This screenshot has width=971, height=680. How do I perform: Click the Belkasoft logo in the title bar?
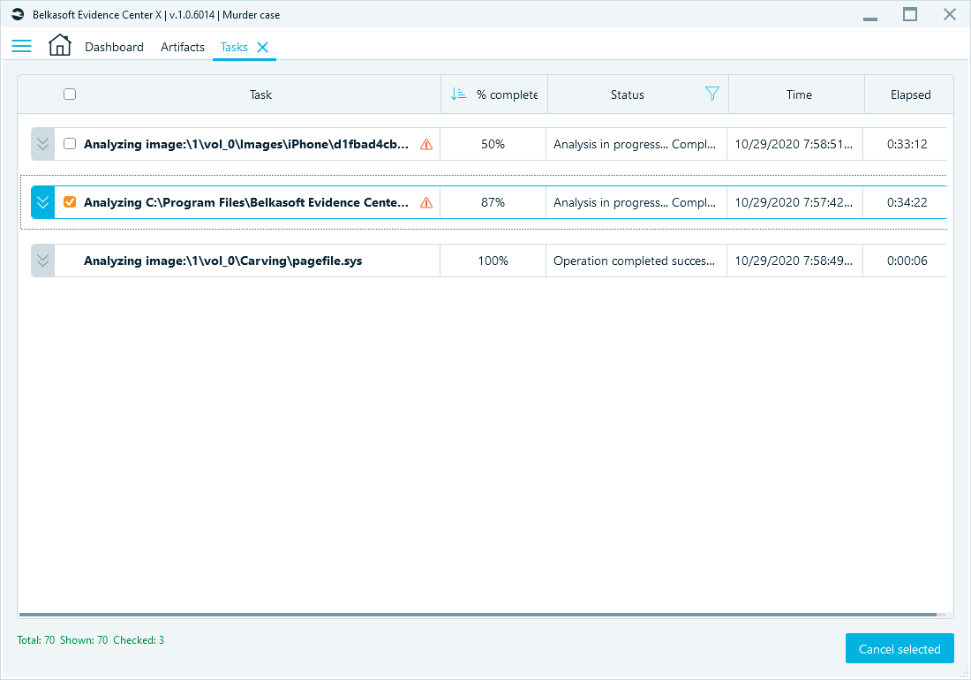pos(18,14)
